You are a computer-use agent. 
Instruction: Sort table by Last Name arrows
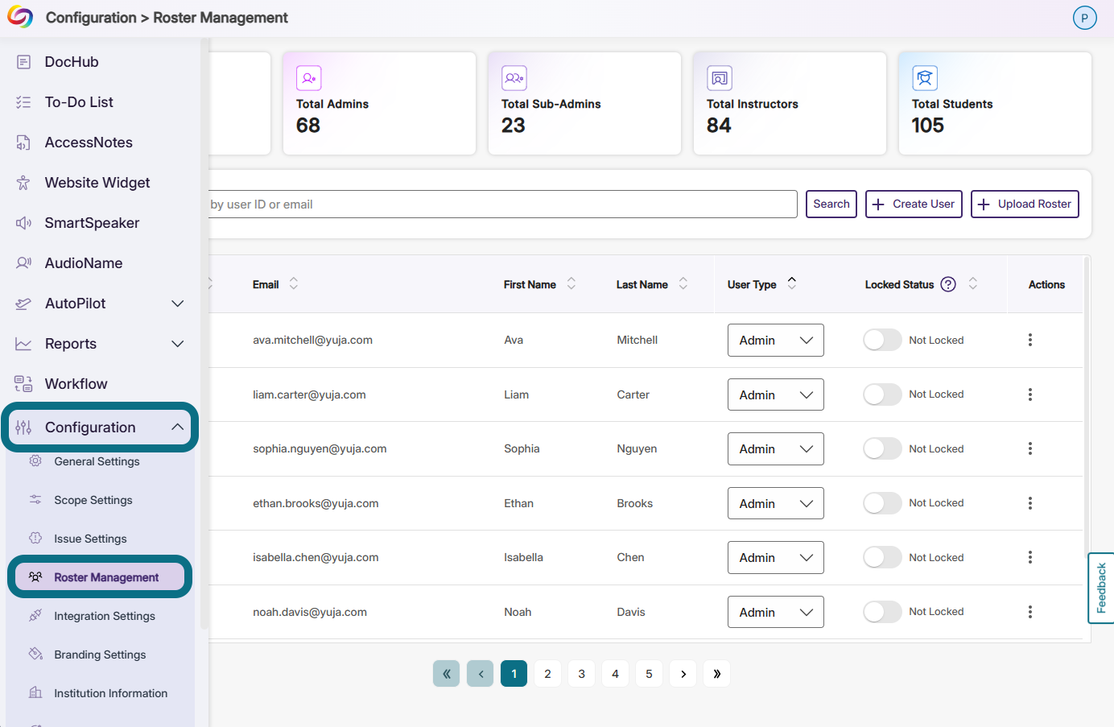tap(683, 283)
